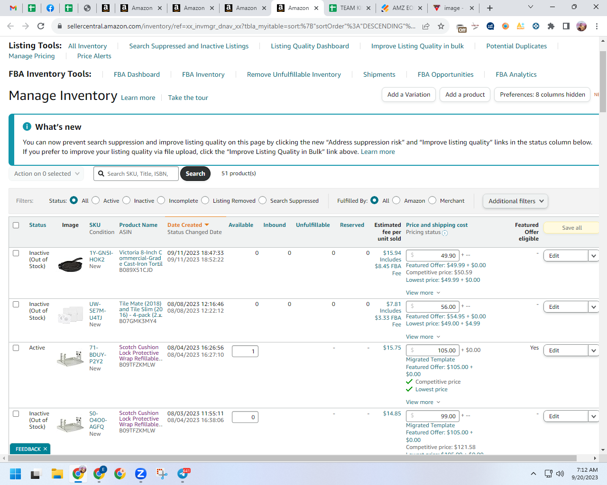
Task: Open Edit dropdown arrow for 71-BDUY-P2Y2 row
Action: pyautogui.click(x=593, y=350)
